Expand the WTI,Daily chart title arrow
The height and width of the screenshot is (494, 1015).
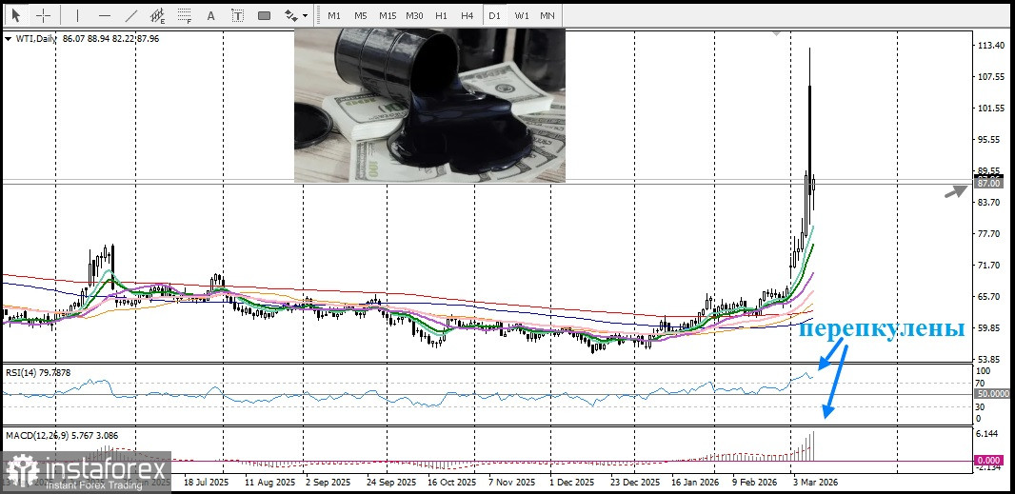pyautogui.click(x=9, y=39)
